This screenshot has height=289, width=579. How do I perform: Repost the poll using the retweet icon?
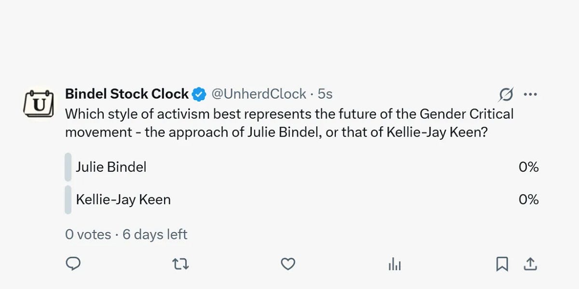(x=180, y=263)
